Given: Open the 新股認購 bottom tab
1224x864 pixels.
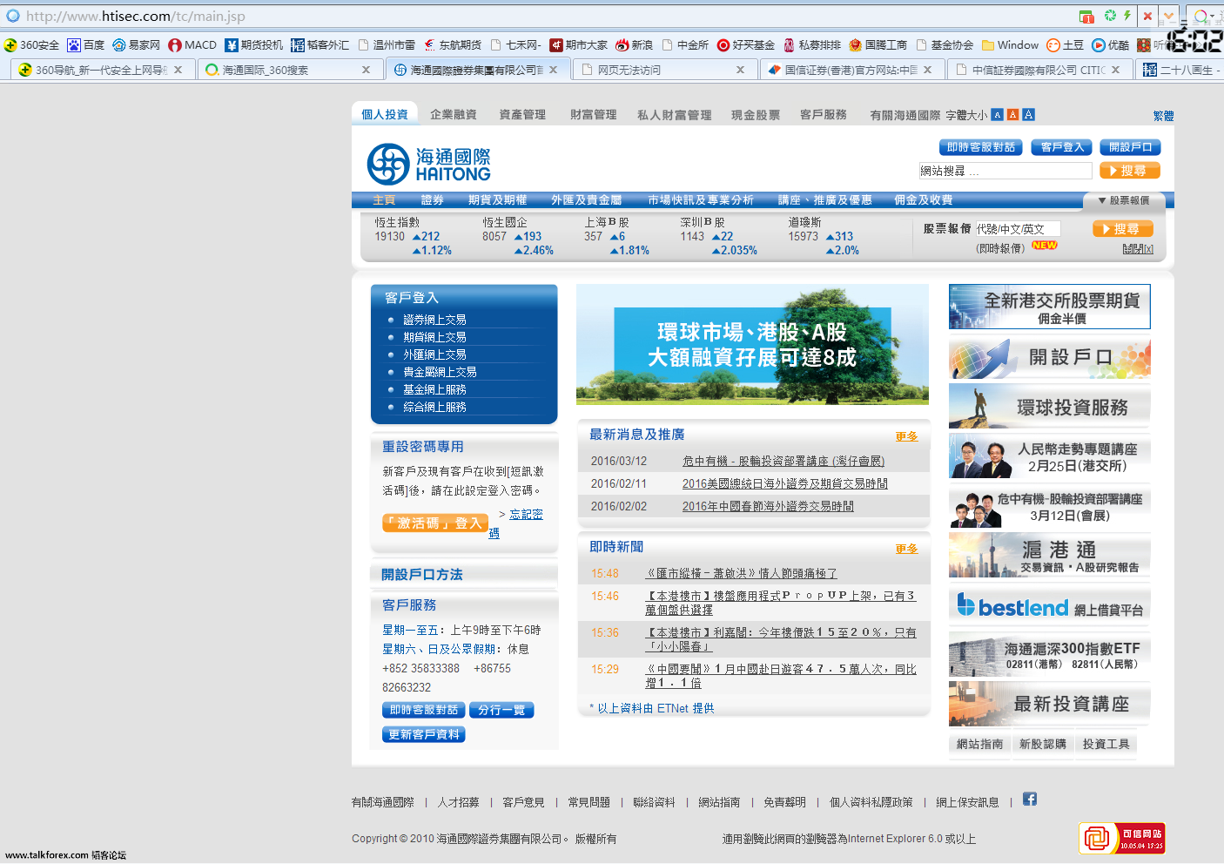Looking at the screenshot, I should (x=1043, y=744).
